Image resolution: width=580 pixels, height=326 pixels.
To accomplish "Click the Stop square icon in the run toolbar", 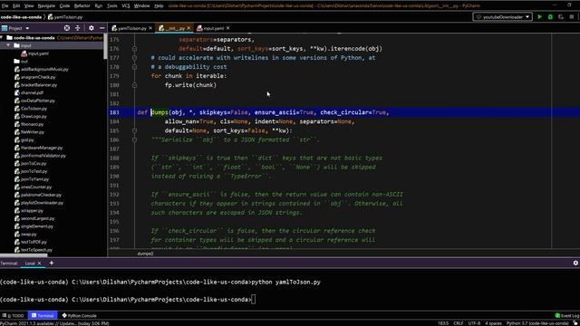I will click(x=572, y=17).
